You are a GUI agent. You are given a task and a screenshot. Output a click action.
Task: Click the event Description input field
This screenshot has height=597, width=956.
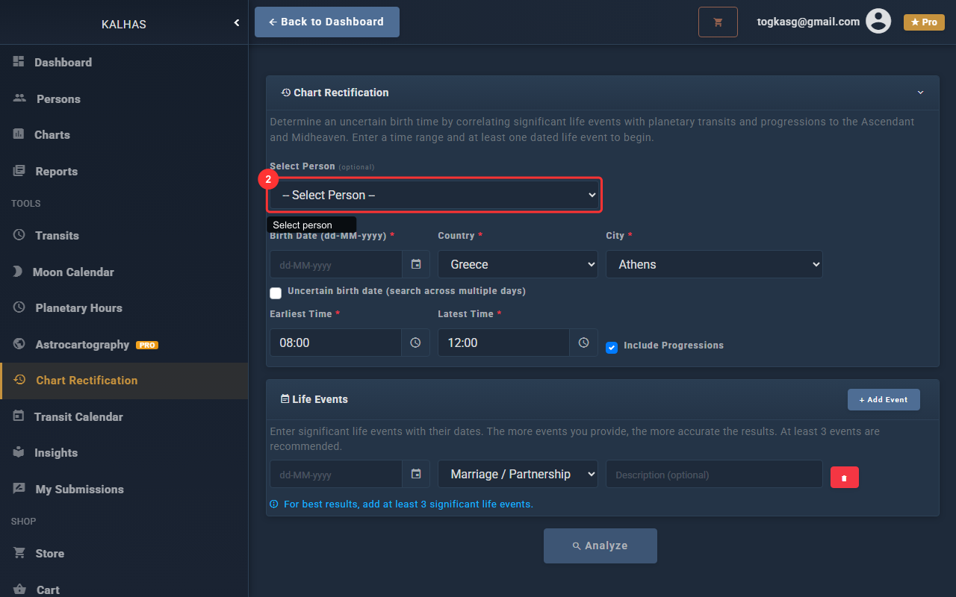point(713,475)
